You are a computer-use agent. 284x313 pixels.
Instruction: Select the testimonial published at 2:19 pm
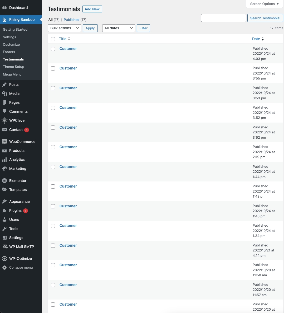coord(53,147)
